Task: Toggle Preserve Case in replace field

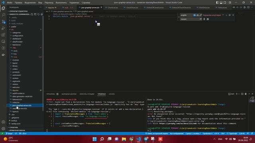Action: tap(200, 19)
